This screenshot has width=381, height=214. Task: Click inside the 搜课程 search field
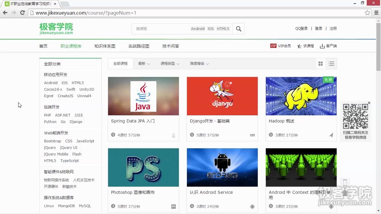click(161, 29)
